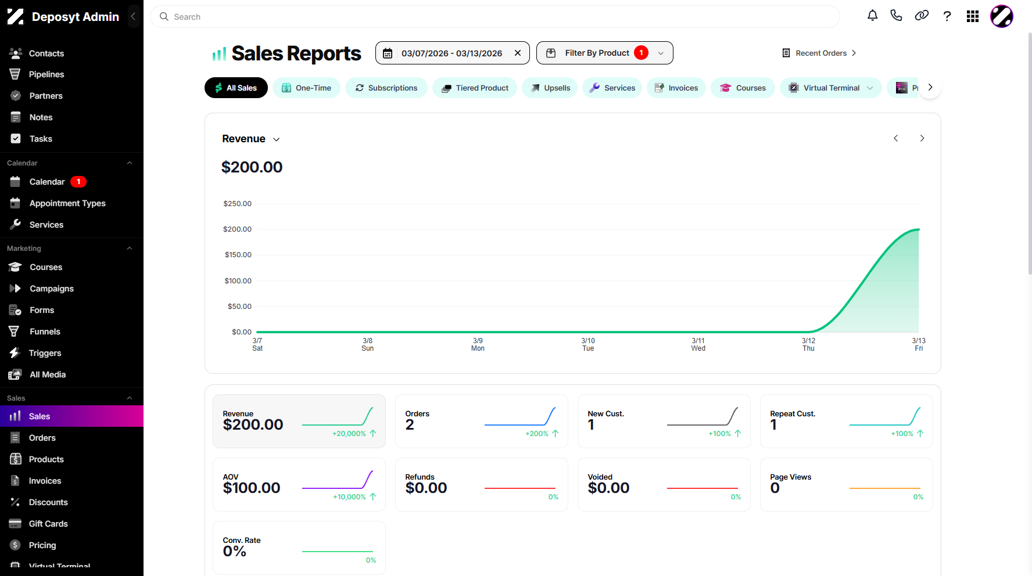Expand the Filter By Product dropdown
1032x576 pixels.
(604, 53)
